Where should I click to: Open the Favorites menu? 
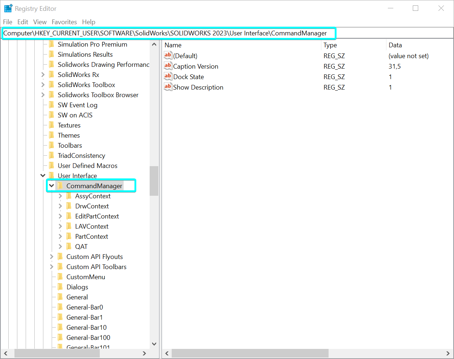(x=64, y=22)
